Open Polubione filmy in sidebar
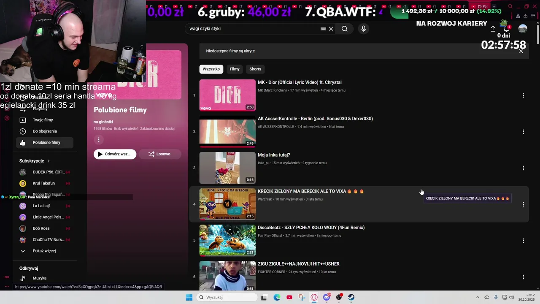540x304 pixels. point(44,143)
